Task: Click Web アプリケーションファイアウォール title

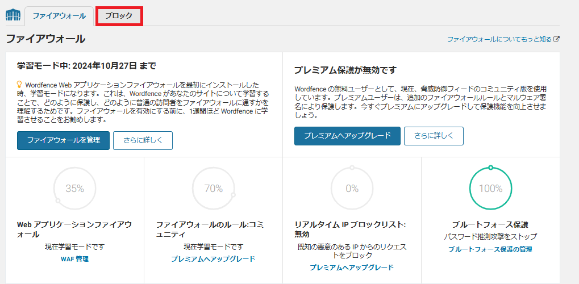Action: pos(74,229)
